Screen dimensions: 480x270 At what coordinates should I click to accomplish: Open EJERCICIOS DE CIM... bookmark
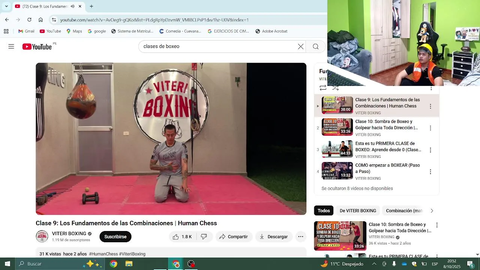point(228,31)
